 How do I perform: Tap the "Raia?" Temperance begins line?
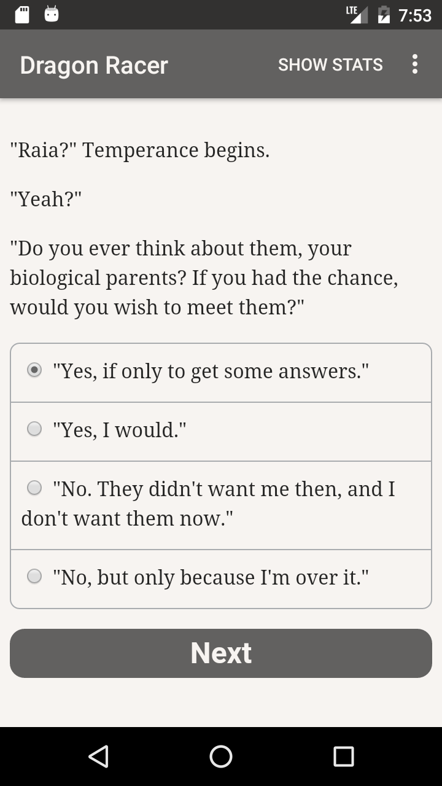tap(140, 150)
